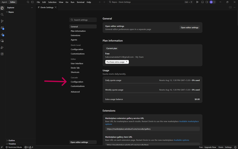The image size is (238, 149).
Task: Toggle the bottom panel layout icon
Action: coord(203,2)
